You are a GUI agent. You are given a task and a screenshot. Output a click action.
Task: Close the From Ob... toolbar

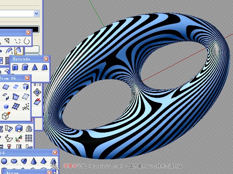(x=27, y=78)
